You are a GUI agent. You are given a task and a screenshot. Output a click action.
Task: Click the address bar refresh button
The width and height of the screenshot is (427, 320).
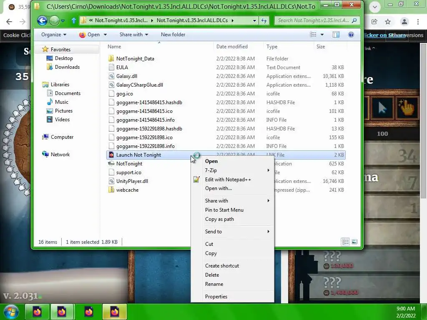pyautogui.click(x=264, y=20)
